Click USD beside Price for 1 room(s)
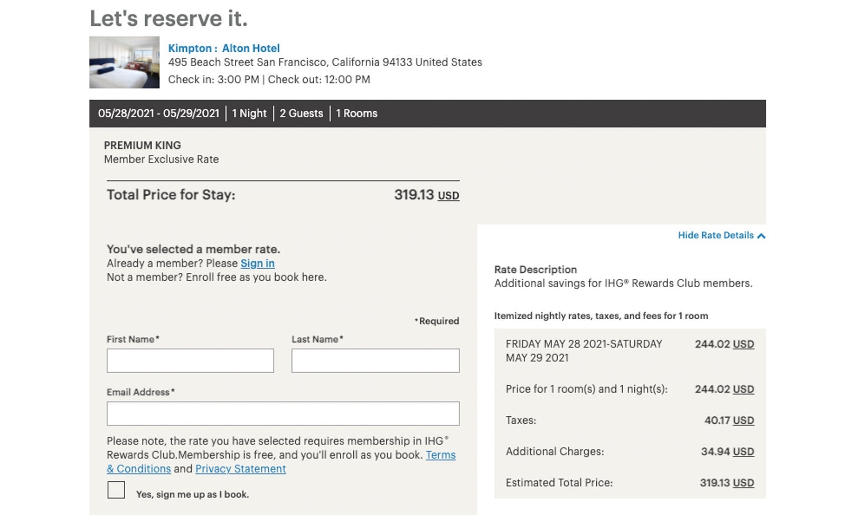845x515 pixels. click(x=743, y=389)
